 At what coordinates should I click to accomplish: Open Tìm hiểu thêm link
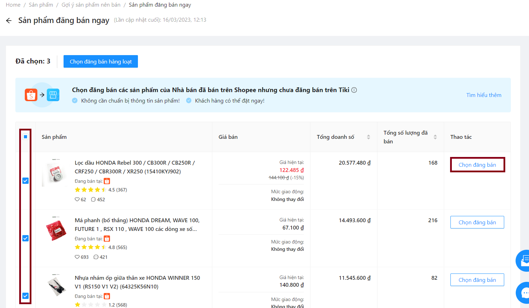[x=484, y=95]
